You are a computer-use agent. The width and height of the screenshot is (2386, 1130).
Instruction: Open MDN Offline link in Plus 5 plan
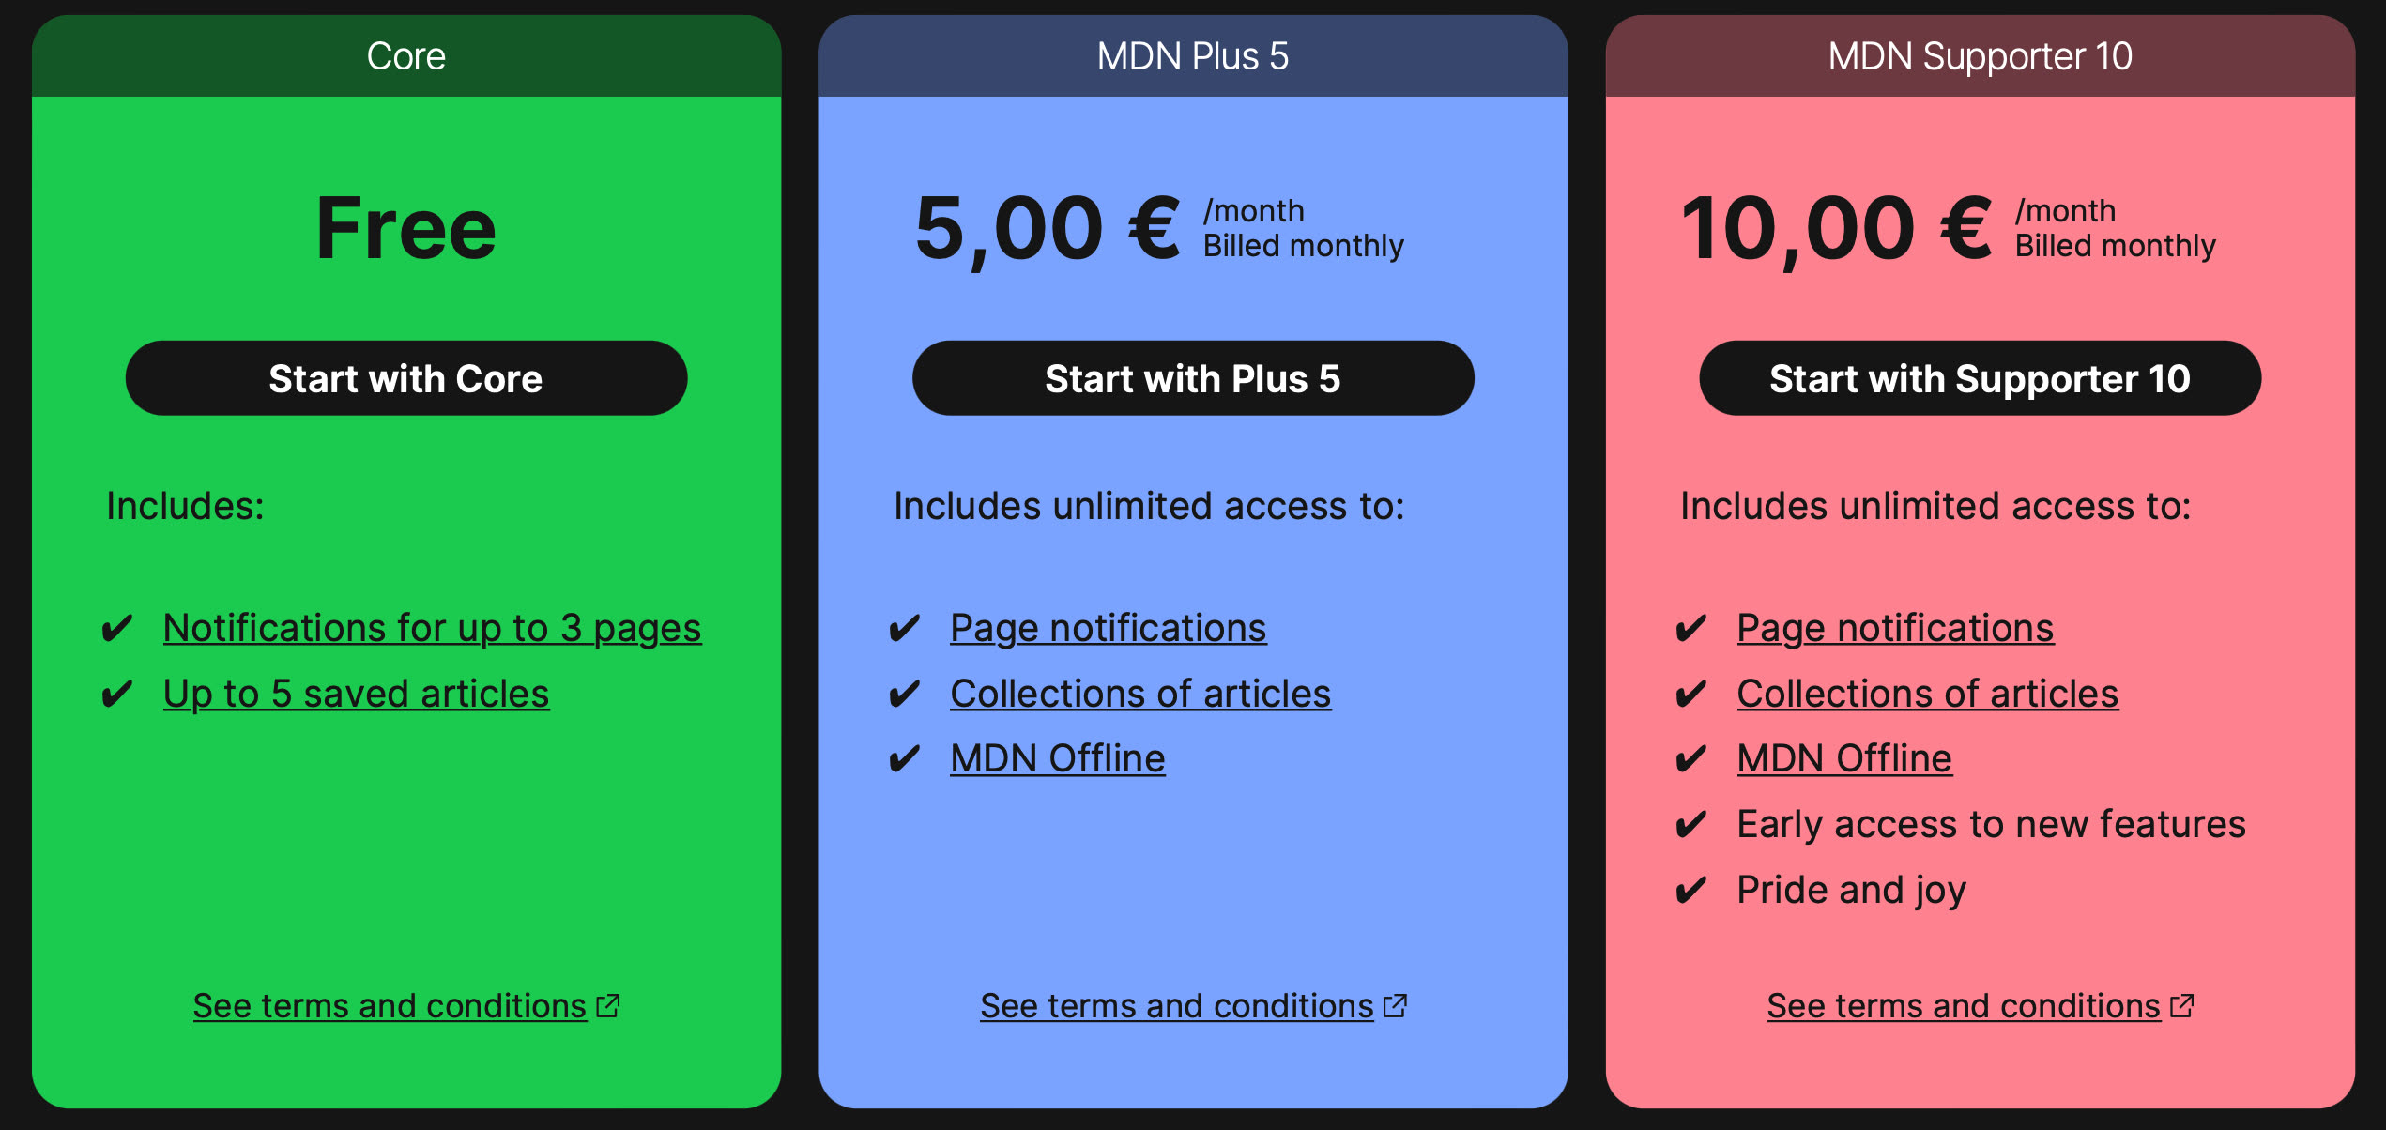click(x=1057, y=756)
